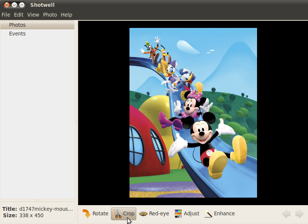This screenshot has width=308, height=224.
Task: Click the Adjust color bars icon
Action: [x=178, y=213]
